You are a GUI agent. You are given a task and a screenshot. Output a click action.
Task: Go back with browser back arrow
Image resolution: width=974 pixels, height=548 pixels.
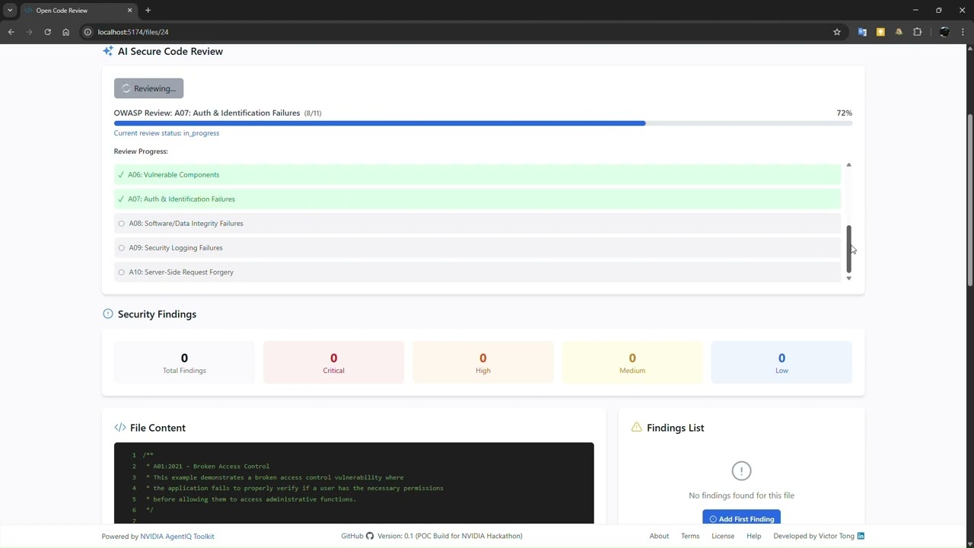[11, 32]
